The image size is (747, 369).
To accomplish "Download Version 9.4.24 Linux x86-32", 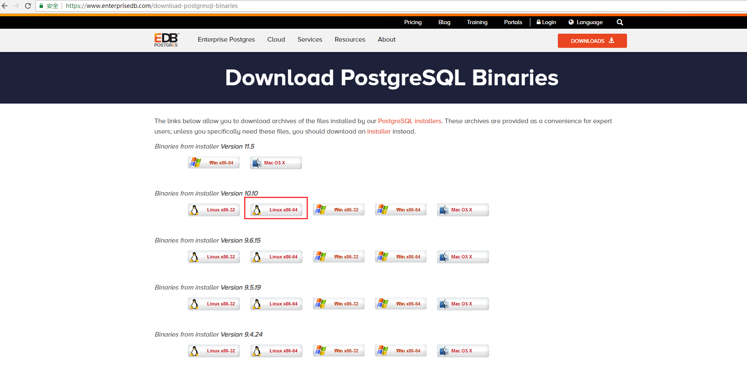I will point(214,351).
